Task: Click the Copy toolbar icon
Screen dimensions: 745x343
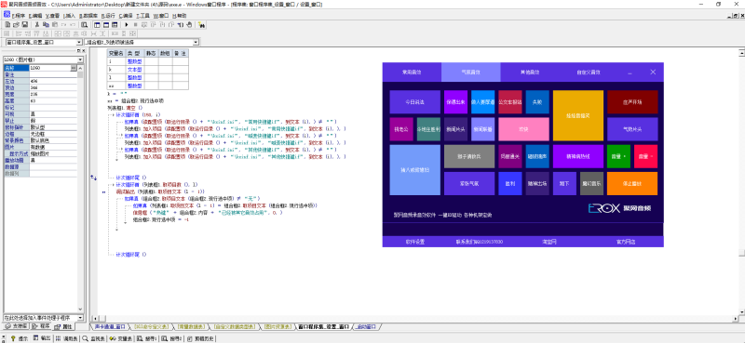Action: tap(46, 25)
